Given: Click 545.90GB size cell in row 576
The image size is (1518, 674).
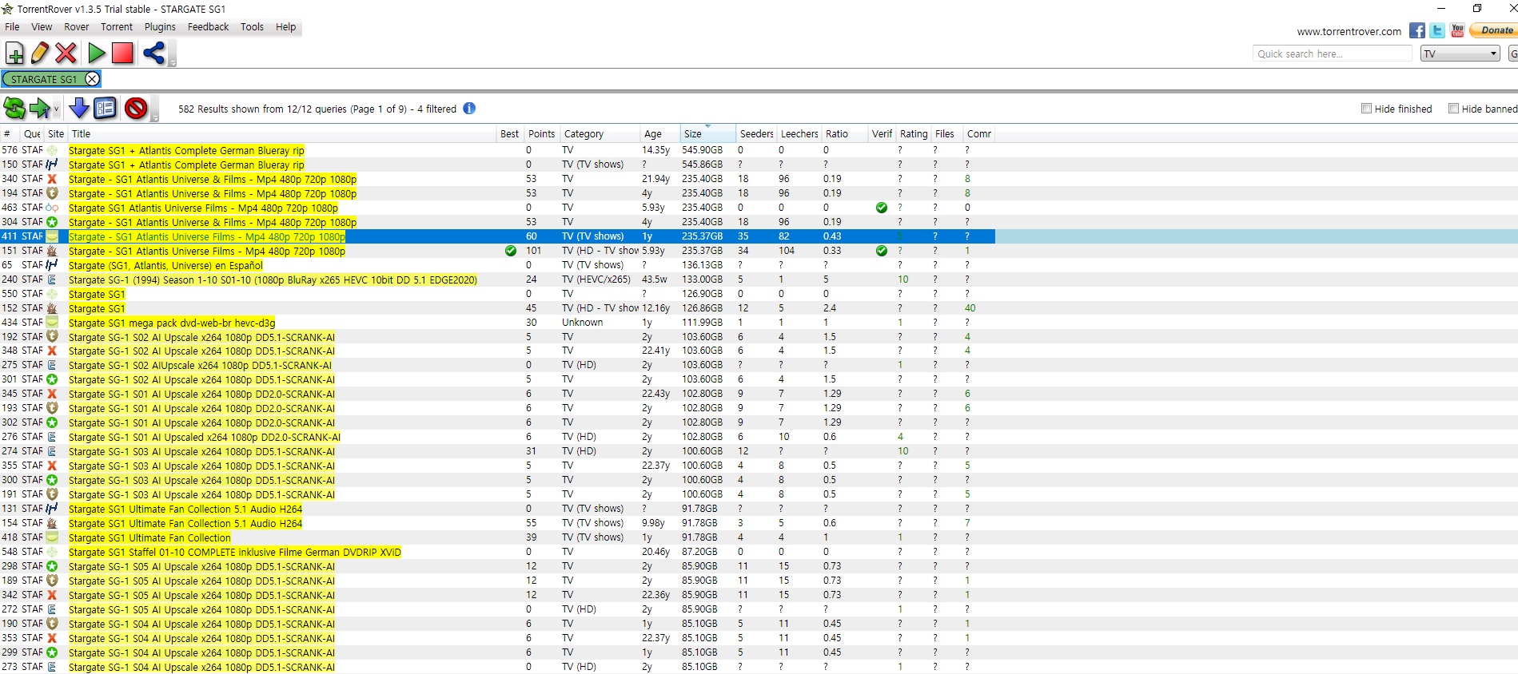Looking at the screenshot, I should (x=702, y=150).
